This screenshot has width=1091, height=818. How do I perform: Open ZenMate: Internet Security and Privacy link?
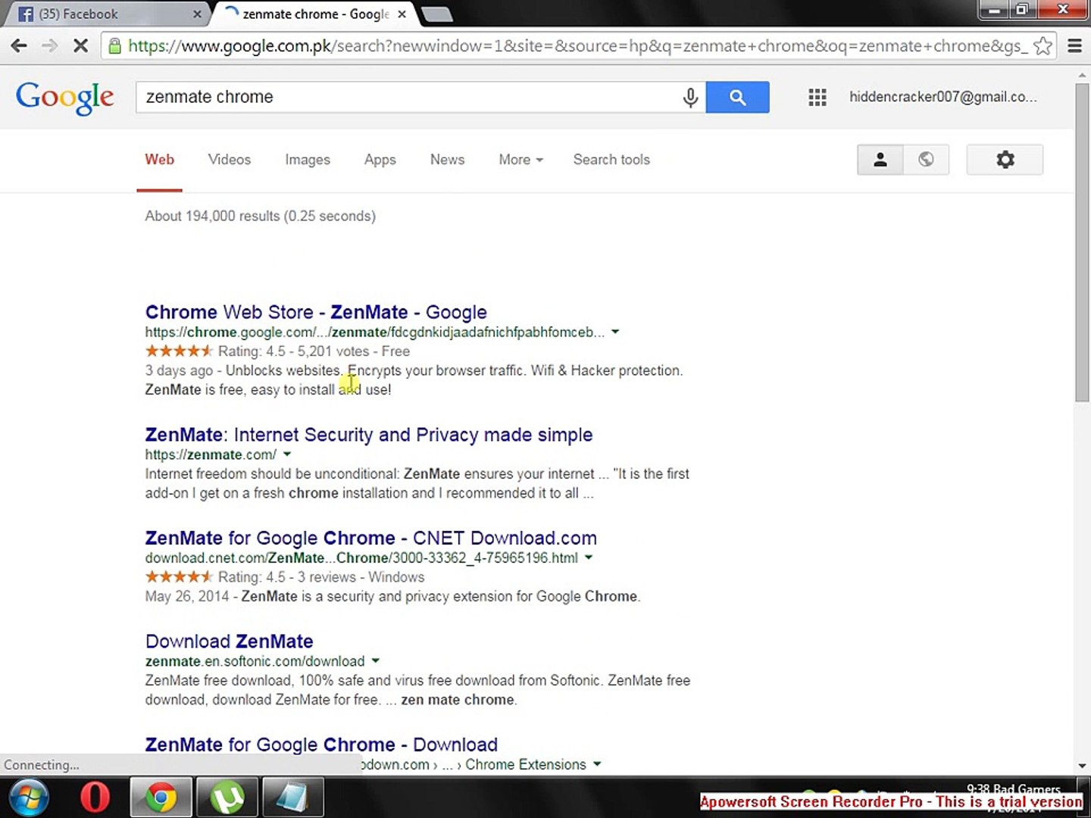(x=369, y=435)
